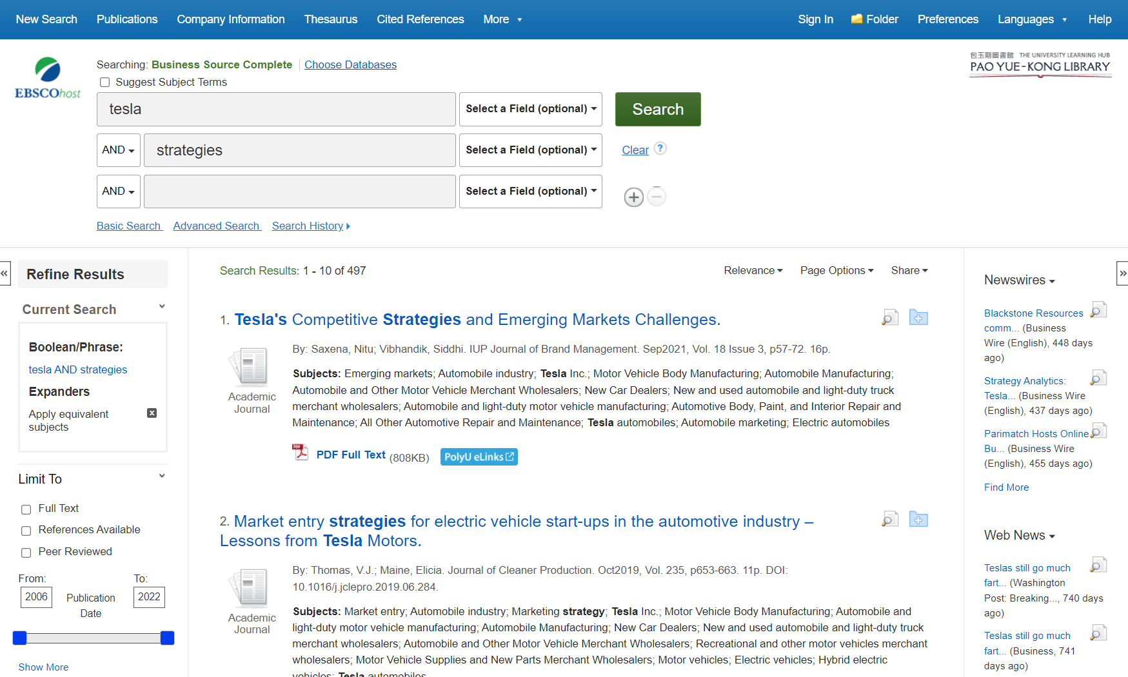Check the Peer Reviewed limiter
The height and width of the screenshot is (677, 1128).
[x=26, y=553]
